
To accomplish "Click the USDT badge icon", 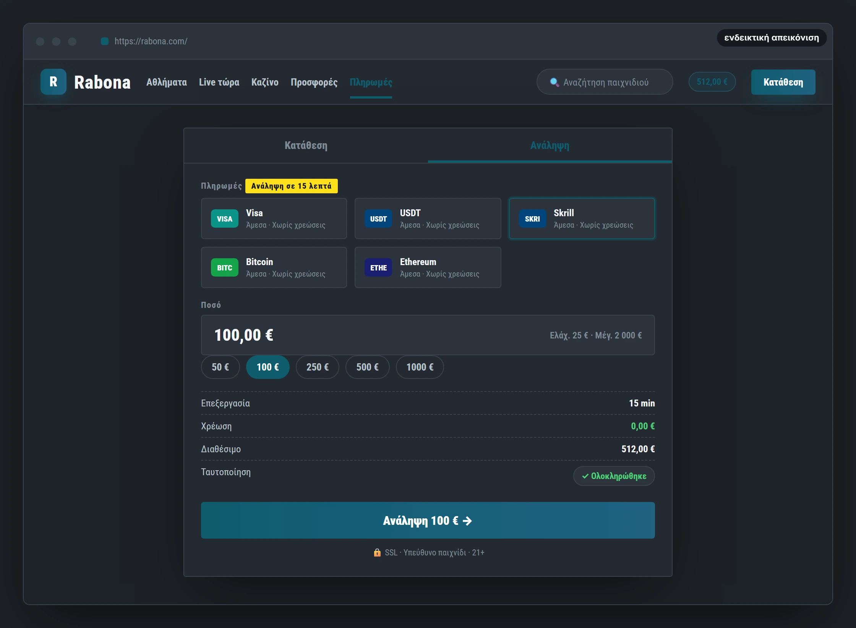I will pyautogui.click(x=378, y=219).
